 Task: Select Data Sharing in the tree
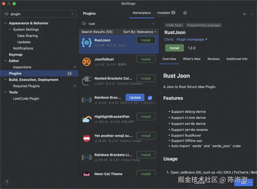click(27, 36)
